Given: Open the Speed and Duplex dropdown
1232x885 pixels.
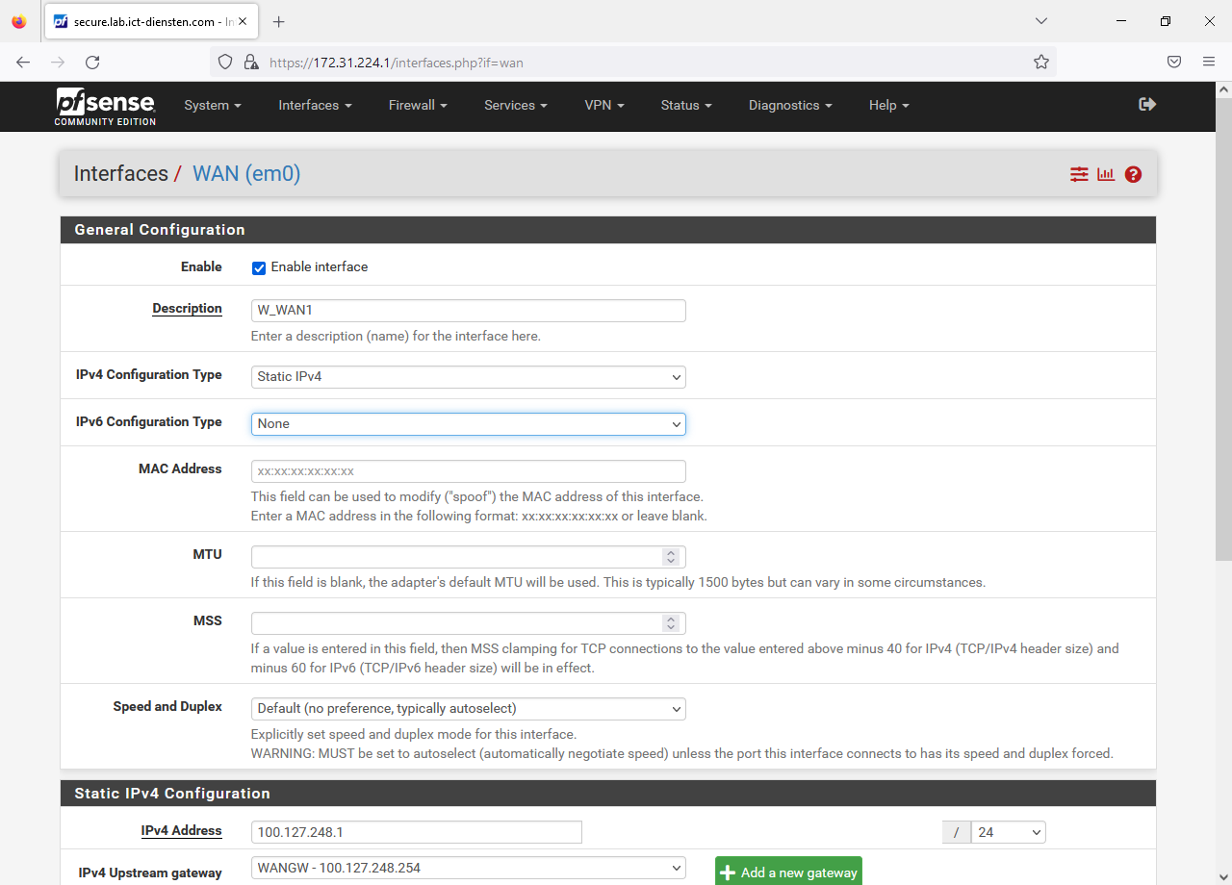Looking at the screenshot, I should (x=468, y=708).
